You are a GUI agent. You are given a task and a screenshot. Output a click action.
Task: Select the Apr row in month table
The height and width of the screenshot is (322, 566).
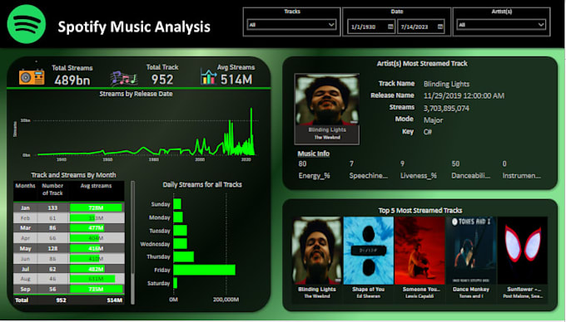click(69, 238)
